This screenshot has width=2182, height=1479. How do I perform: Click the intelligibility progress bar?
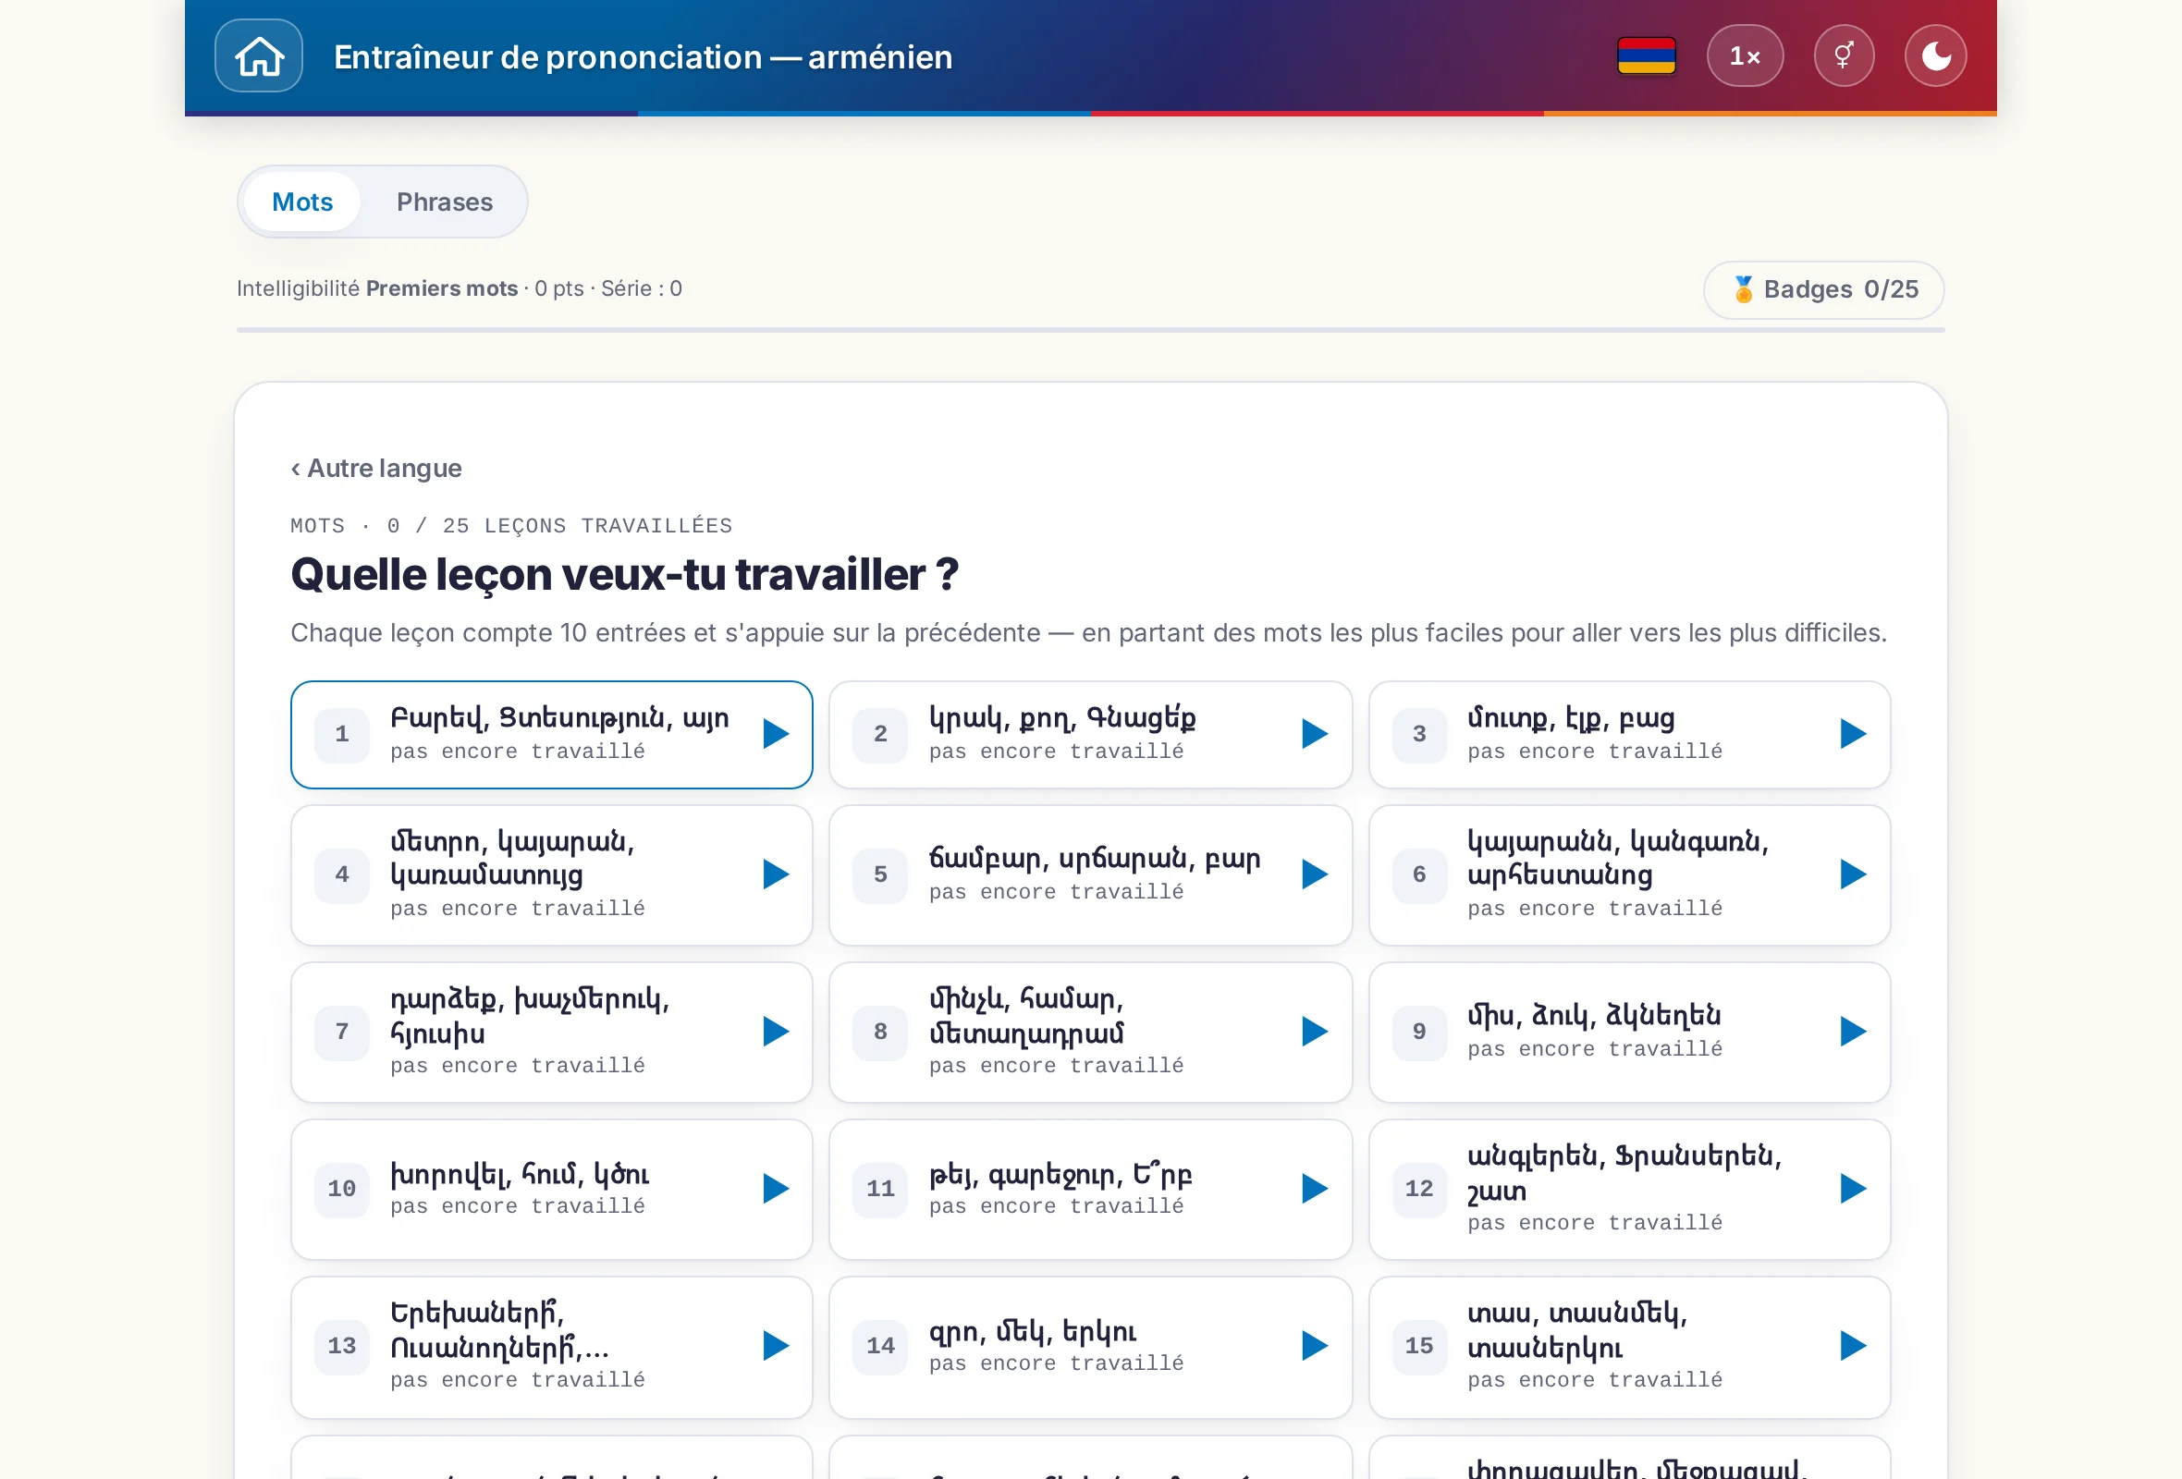coord(1090,330)
